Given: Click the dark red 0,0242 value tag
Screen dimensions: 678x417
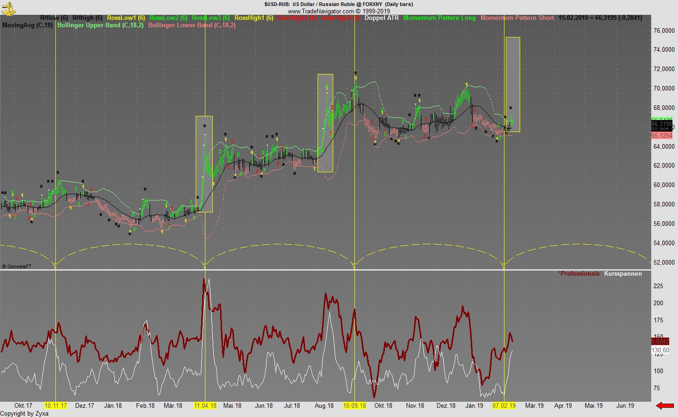Looking at the screenshot, I should coord(660,342).
